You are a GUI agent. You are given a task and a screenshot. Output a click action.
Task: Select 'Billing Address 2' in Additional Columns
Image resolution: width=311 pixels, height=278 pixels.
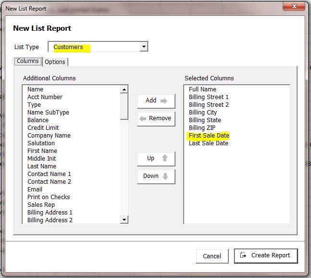[x=50, y=220]
